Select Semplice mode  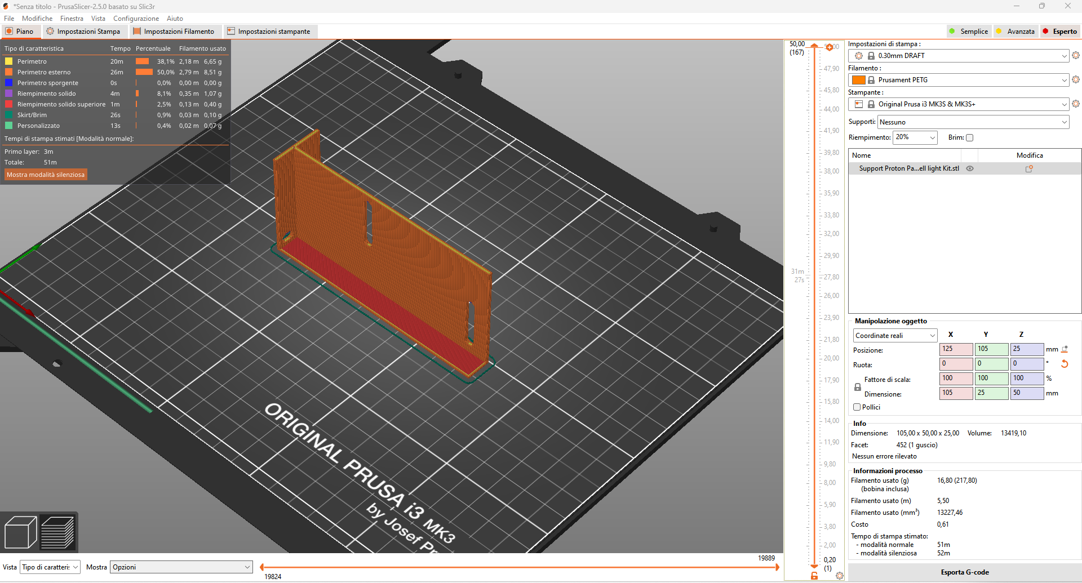point(968,32)
